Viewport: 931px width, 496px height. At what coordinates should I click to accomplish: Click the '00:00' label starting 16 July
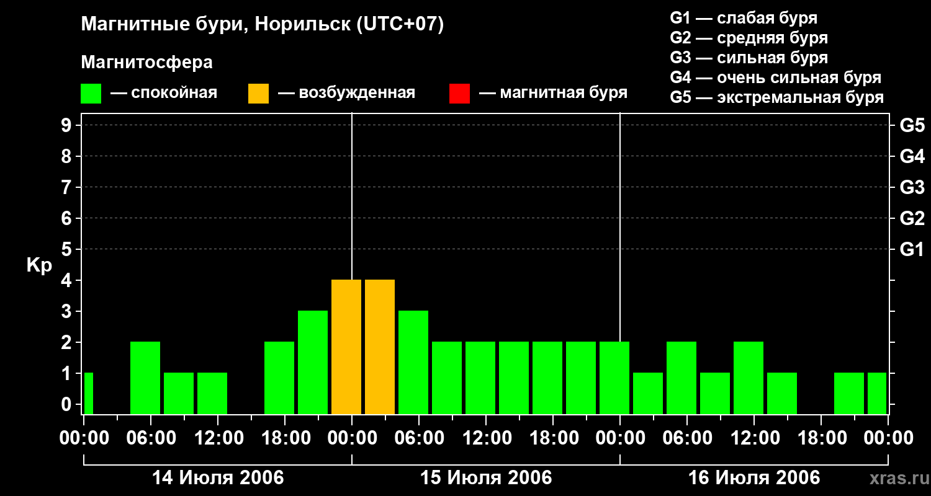[620, 438]
